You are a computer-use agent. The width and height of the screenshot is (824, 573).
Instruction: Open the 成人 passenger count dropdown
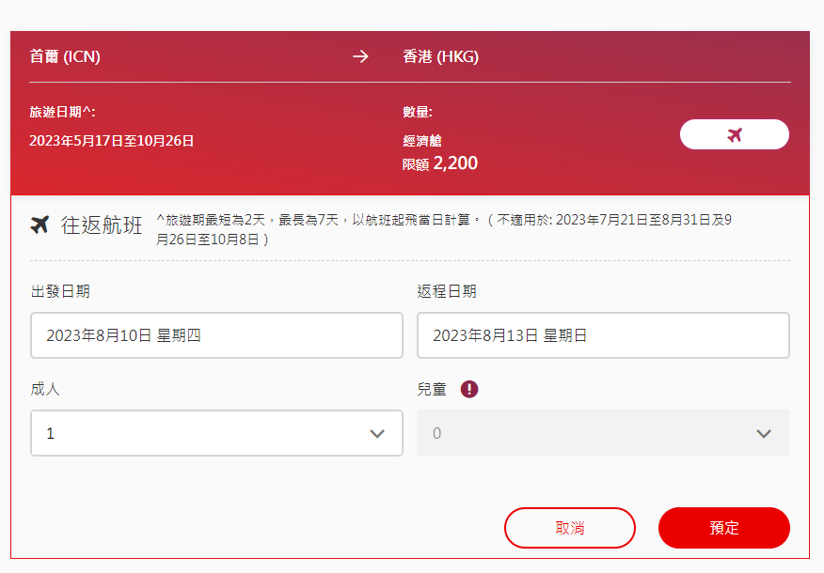click(x=216, y=433)
